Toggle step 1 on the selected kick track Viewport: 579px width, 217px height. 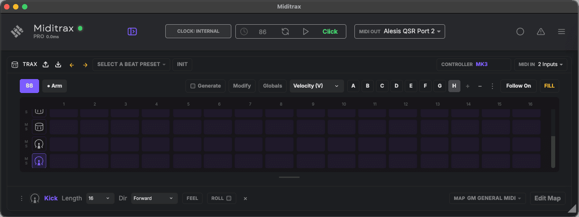click(x=64, y=161)
